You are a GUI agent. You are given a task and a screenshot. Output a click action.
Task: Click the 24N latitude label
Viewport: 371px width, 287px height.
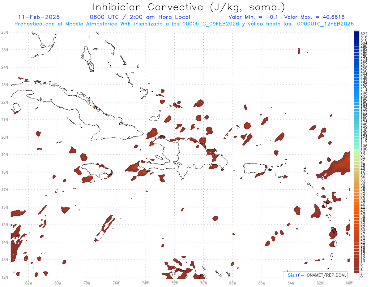click(x=4, y=67)
